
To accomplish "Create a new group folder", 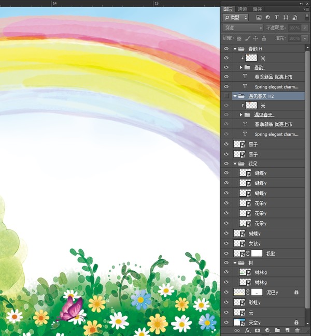I will click(x=277, y=330).
